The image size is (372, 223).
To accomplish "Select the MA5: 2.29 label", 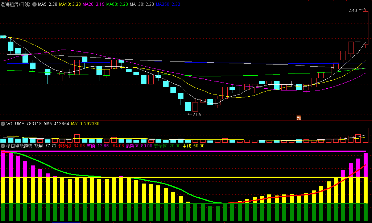I will pyautogui.click(x=47, y=4).
